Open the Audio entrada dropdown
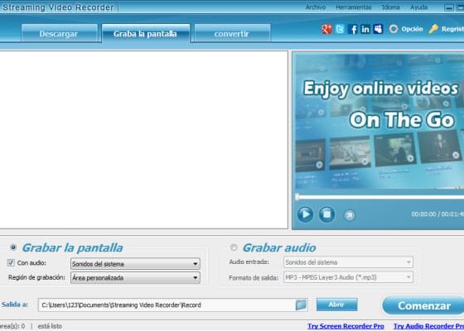 click(x=348, y=262)
